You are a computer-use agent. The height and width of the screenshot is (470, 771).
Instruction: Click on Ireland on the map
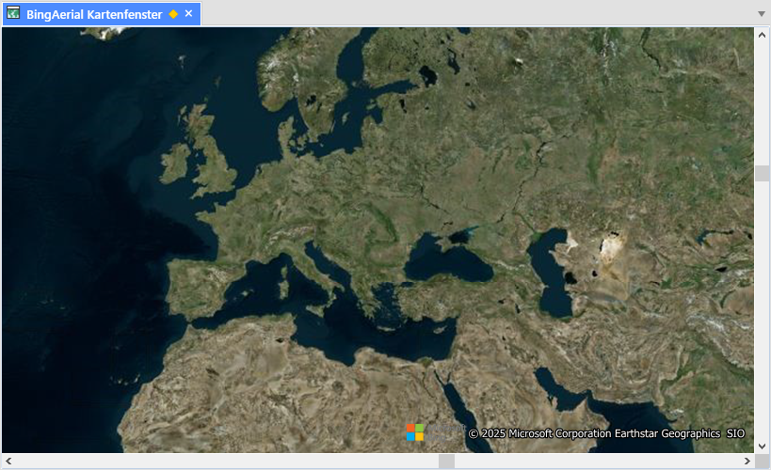[175, 164]
